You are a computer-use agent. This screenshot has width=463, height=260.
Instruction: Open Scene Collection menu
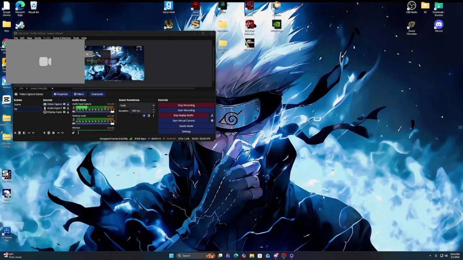pos(62,38)
